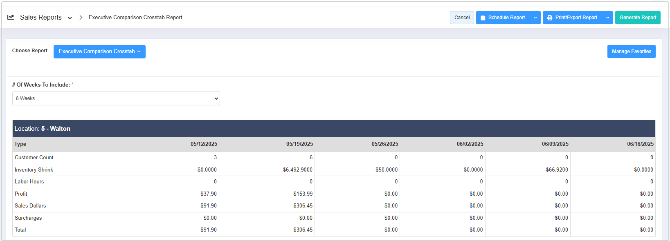Click the Sales Reports chart icon

[x=11, y=17]
